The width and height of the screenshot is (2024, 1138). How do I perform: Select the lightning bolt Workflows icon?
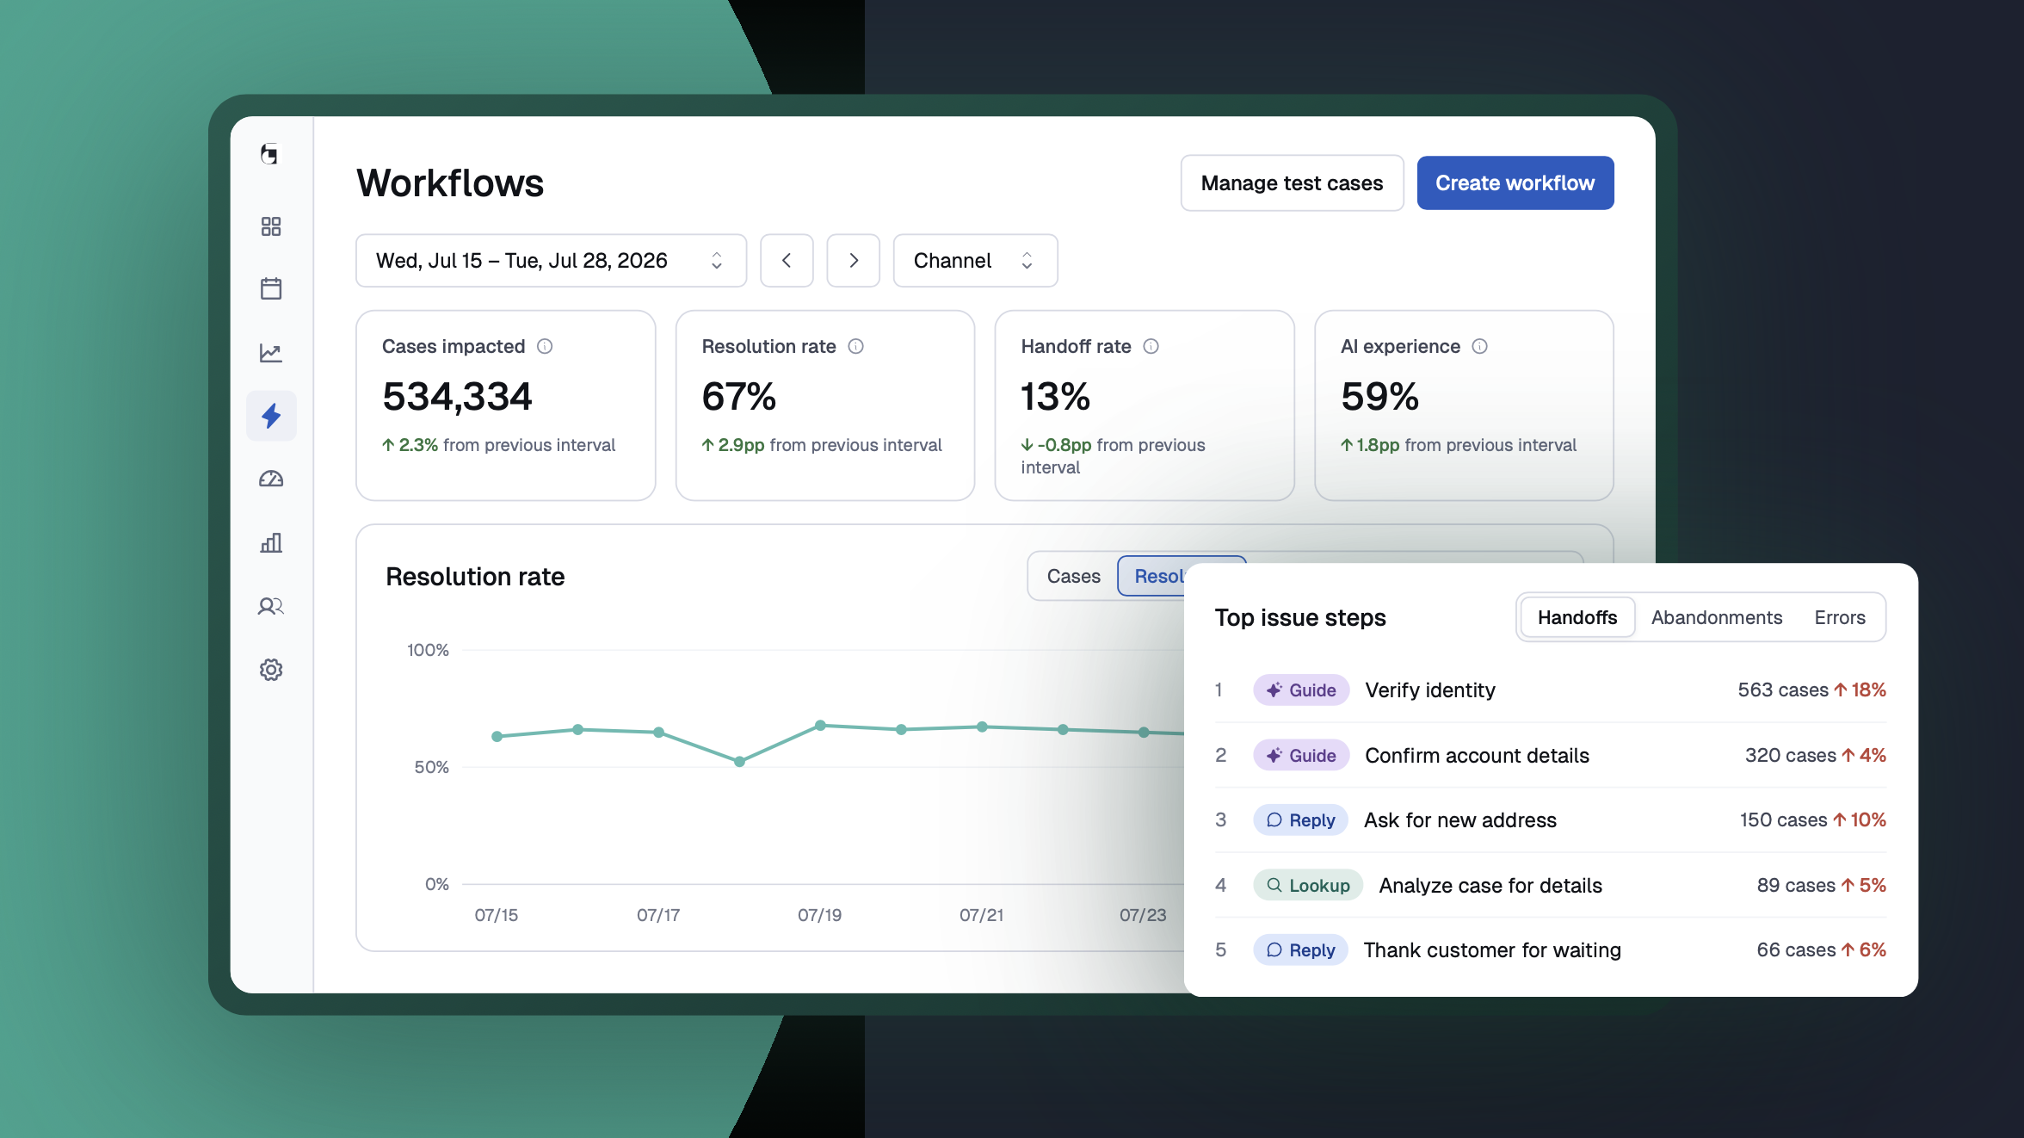click(271, 416)
